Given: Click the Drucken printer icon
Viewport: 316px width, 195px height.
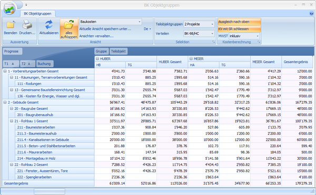Looking at the screenshot, I should click(27, 25).
